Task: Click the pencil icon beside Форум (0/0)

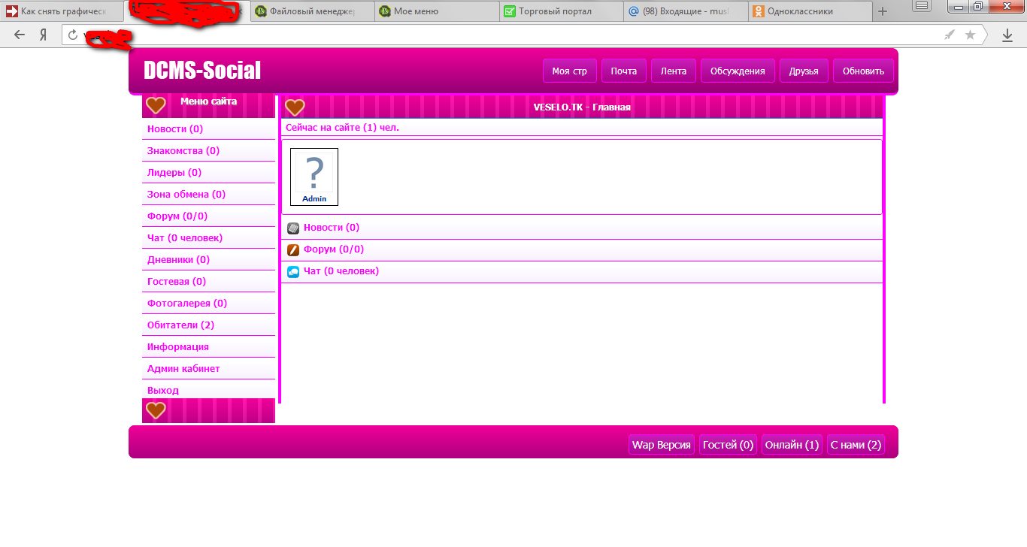Action: click(x=293, y=249)
